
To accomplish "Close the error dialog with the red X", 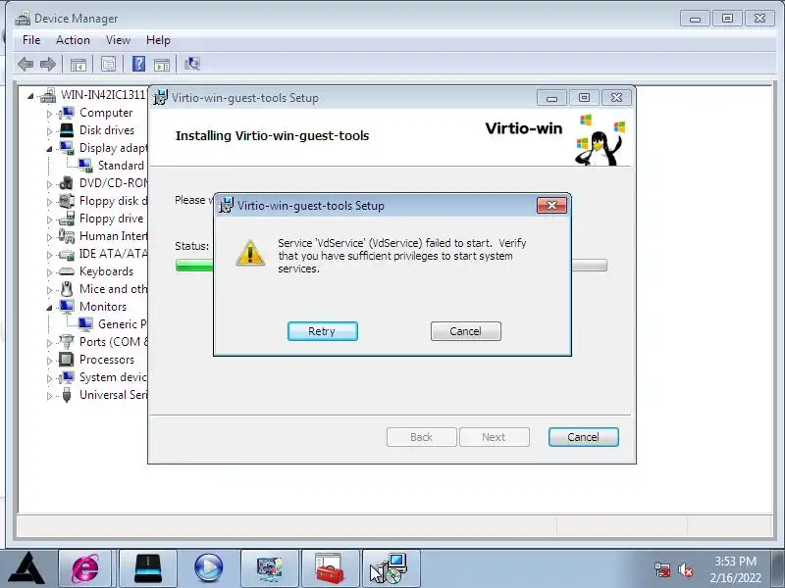I will [551, 205].
